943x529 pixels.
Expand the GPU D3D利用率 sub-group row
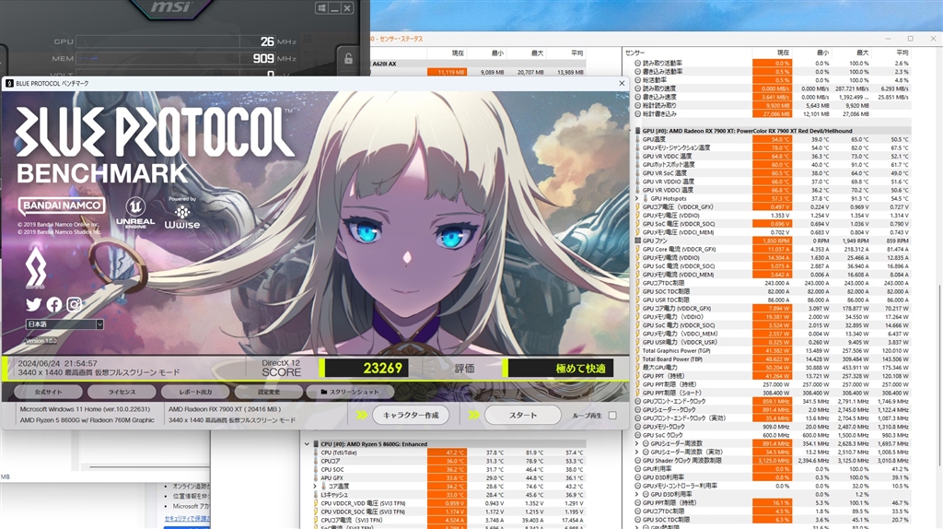[x=637, y=494]
